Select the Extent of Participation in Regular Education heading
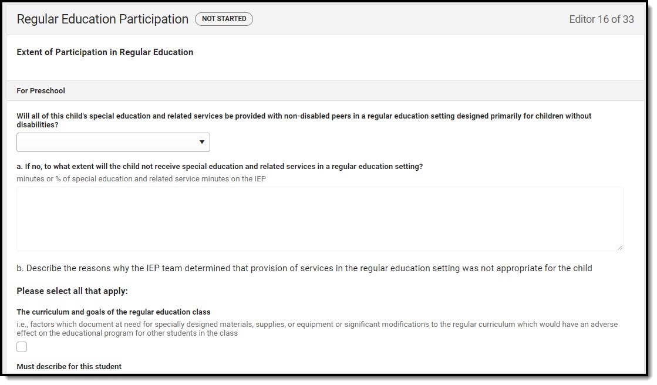 point(105,52)
